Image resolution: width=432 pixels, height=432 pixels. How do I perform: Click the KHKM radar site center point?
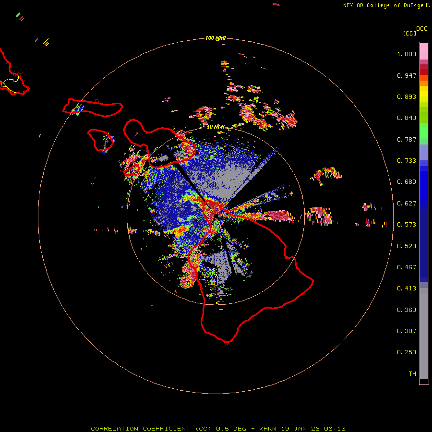[x=216, y=216]
